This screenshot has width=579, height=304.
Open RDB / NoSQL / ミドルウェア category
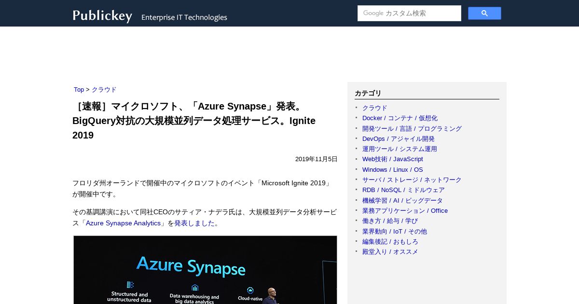pyautogui.click(x=403, y=190)
